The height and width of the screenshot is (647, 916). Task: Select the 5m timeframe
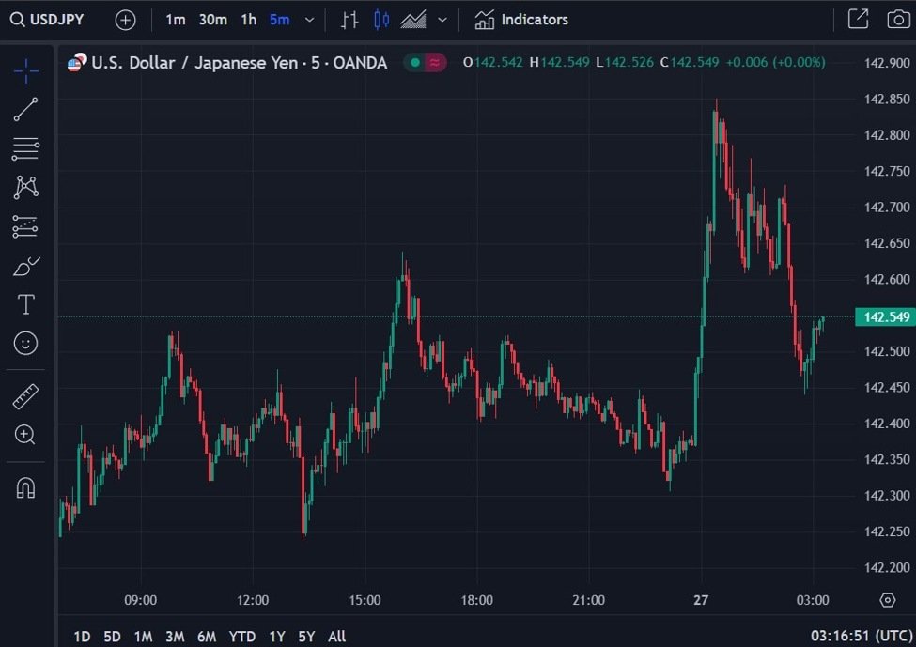[x=279, y=20]
